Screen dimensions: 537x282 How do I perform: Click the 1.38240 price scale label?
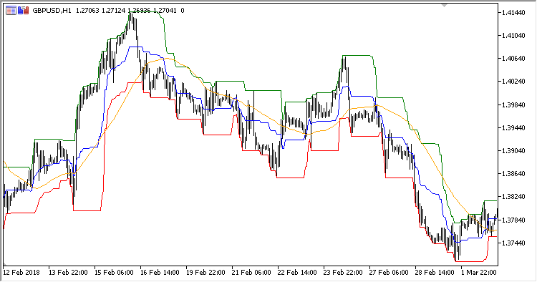[x=513, y=197]
